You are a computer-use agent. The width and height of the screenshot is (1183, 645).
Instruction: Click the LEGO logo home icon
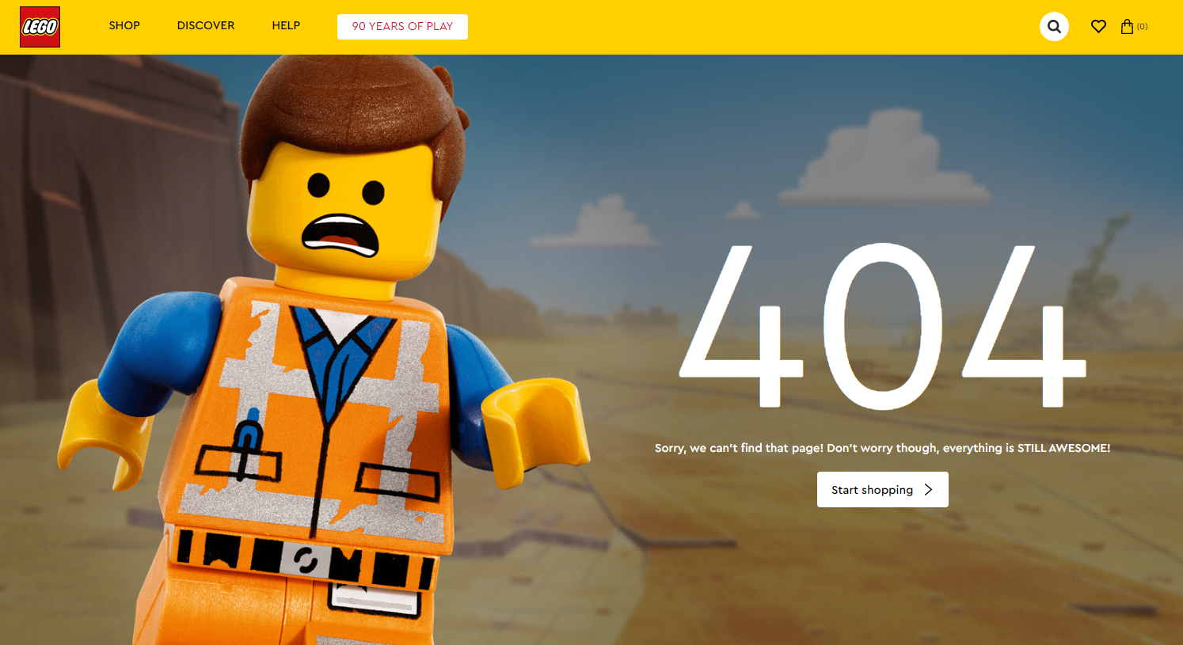(40, 27)
